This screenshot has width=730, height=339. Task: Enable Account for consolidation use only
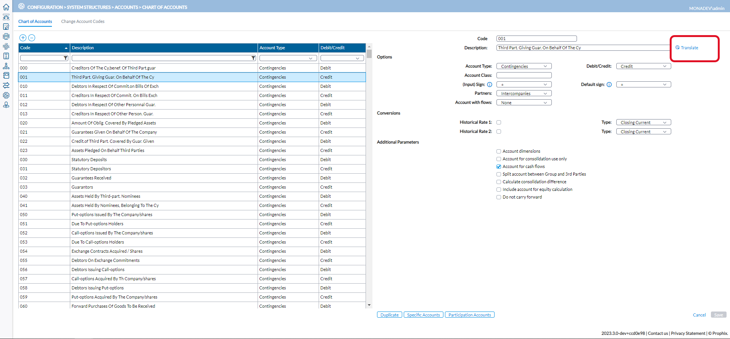[499, 159]
